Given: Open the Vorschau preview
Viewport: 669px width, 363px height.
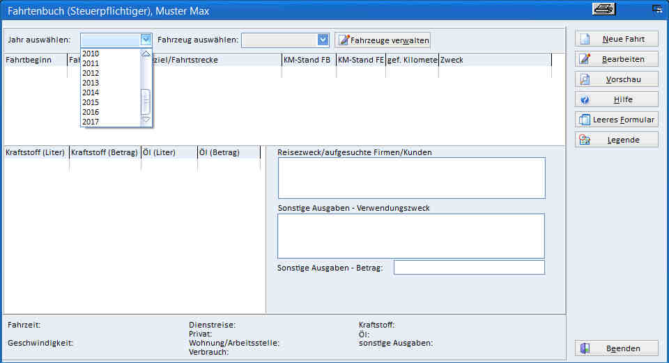Looking at the screenshot, I should click(x=616, y=79).
